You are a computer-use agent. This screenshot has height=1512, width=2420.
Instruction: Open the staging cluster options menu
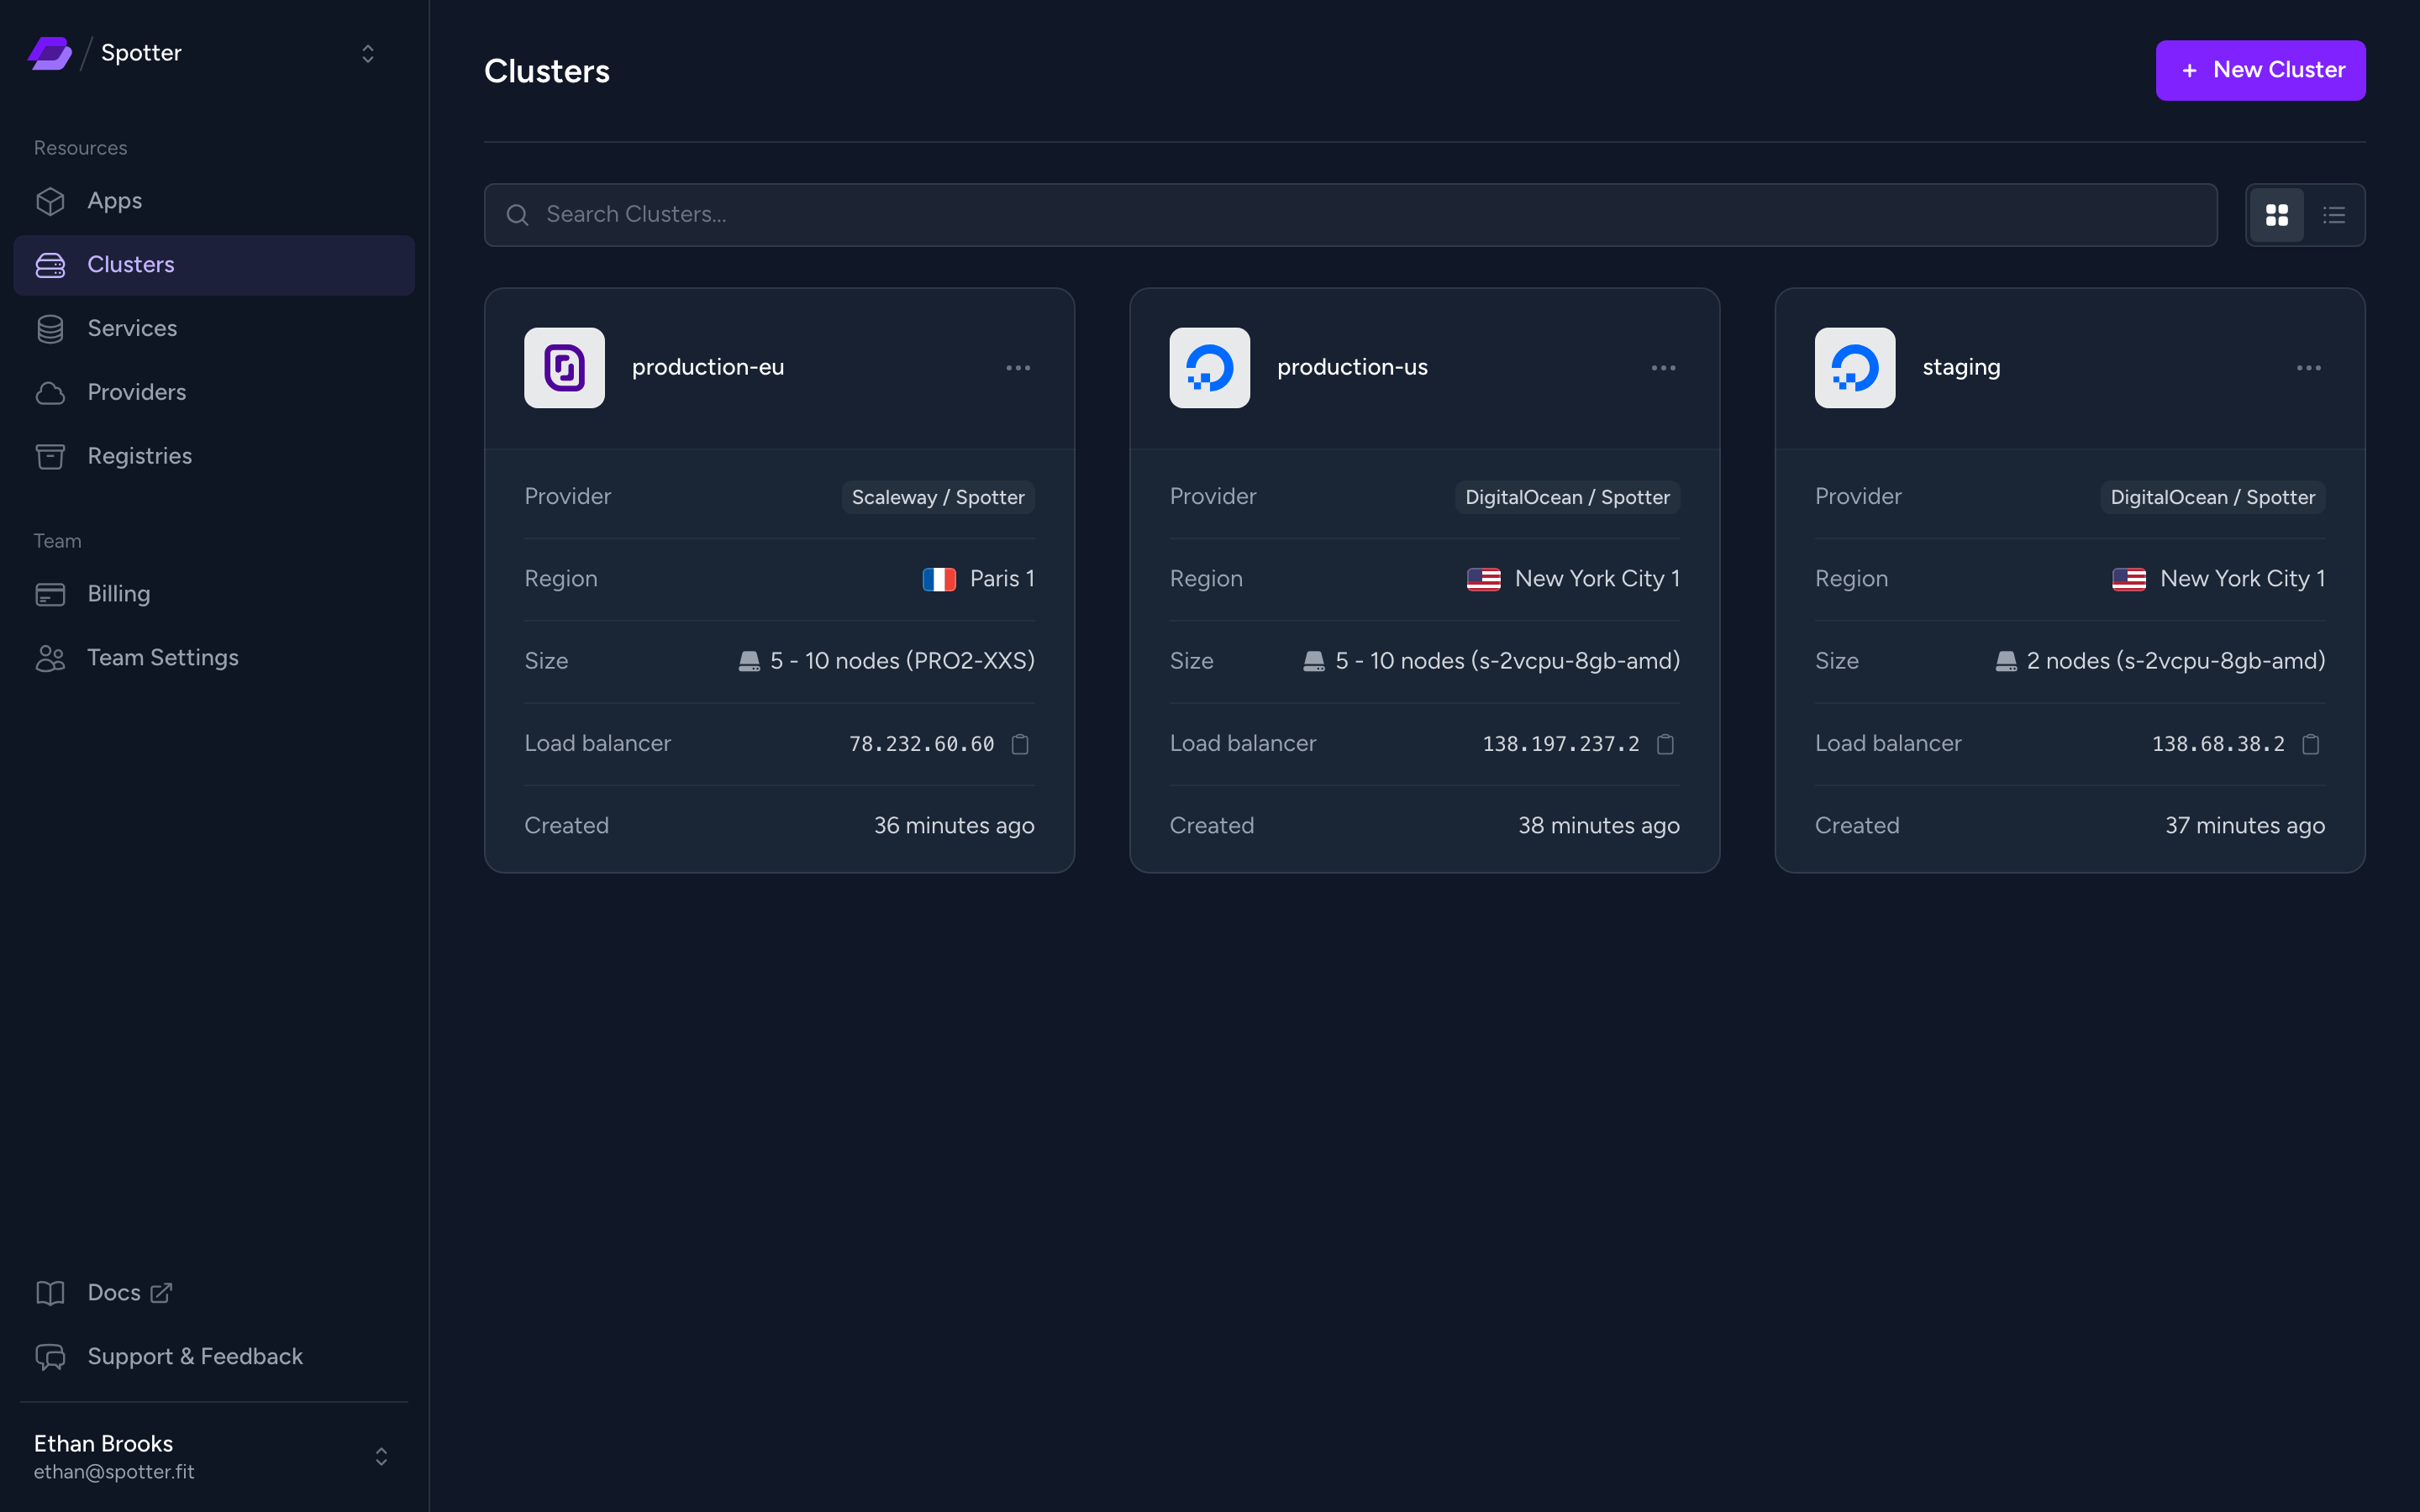tap(2308, 368)
